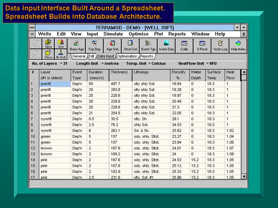
Task: Open the document window control menu
Action: [32, 34]
